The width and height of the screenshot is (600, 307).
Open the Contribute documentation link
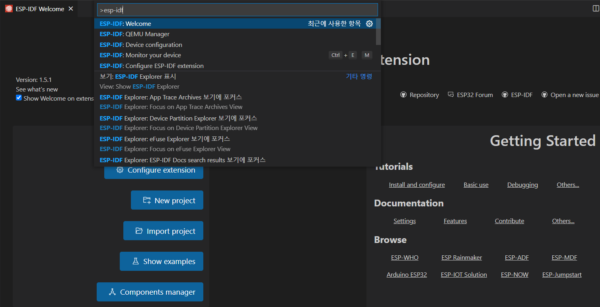[x=509, y=221]
